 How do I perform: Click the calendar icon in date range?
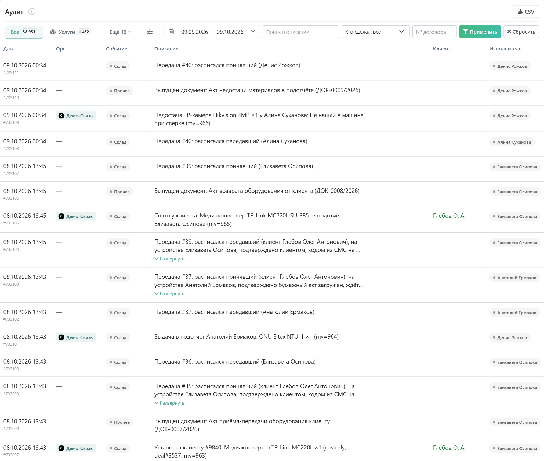171,32
